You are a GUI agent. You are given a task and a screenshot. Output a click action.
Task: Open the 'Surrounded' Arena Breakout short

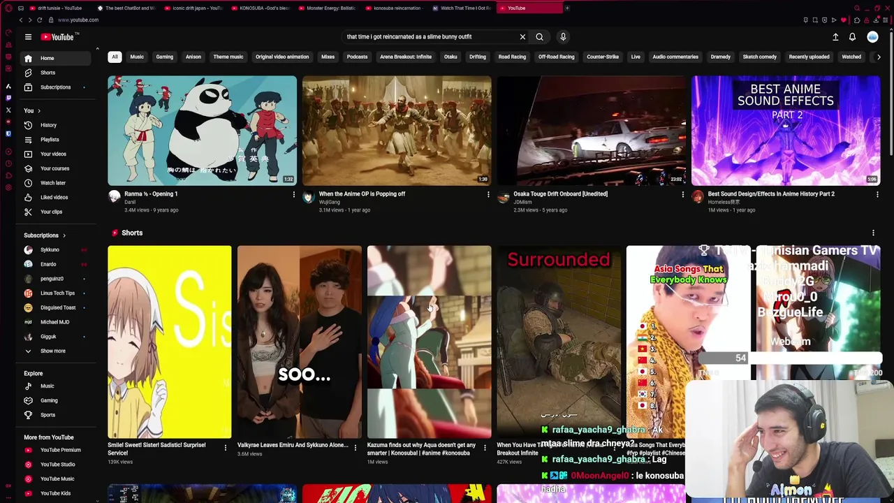pos(559,342)
